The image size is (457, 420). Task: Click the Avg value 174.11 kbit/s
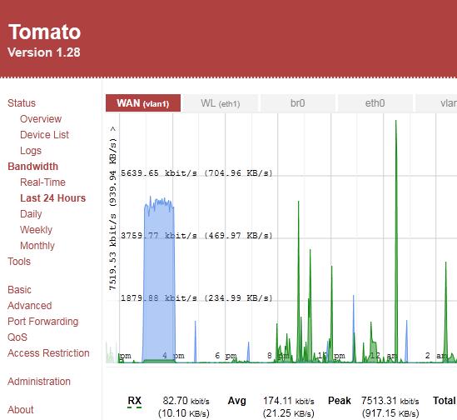tap(289, 401)
